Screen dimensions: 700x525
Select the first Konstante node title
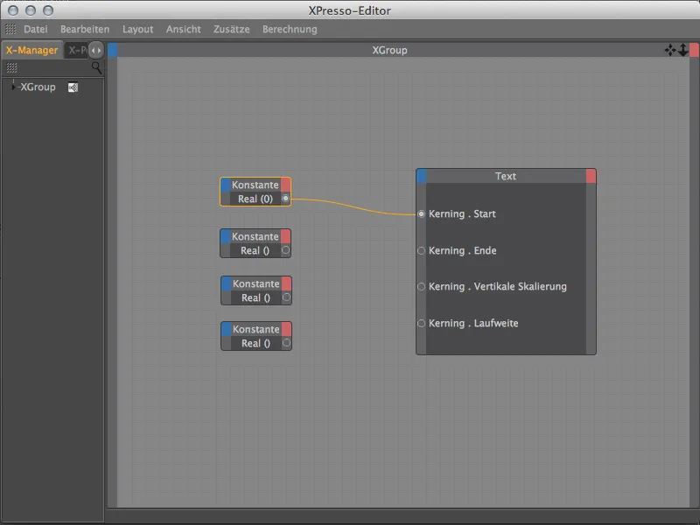pyautogui.click(x=255, y=185)
